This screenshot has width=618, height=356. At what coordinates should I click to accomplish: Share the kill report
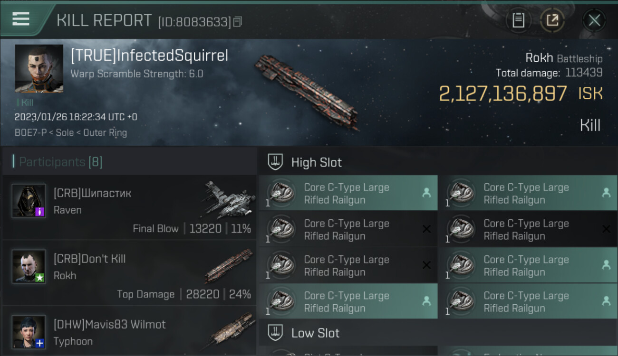(552, 20)
